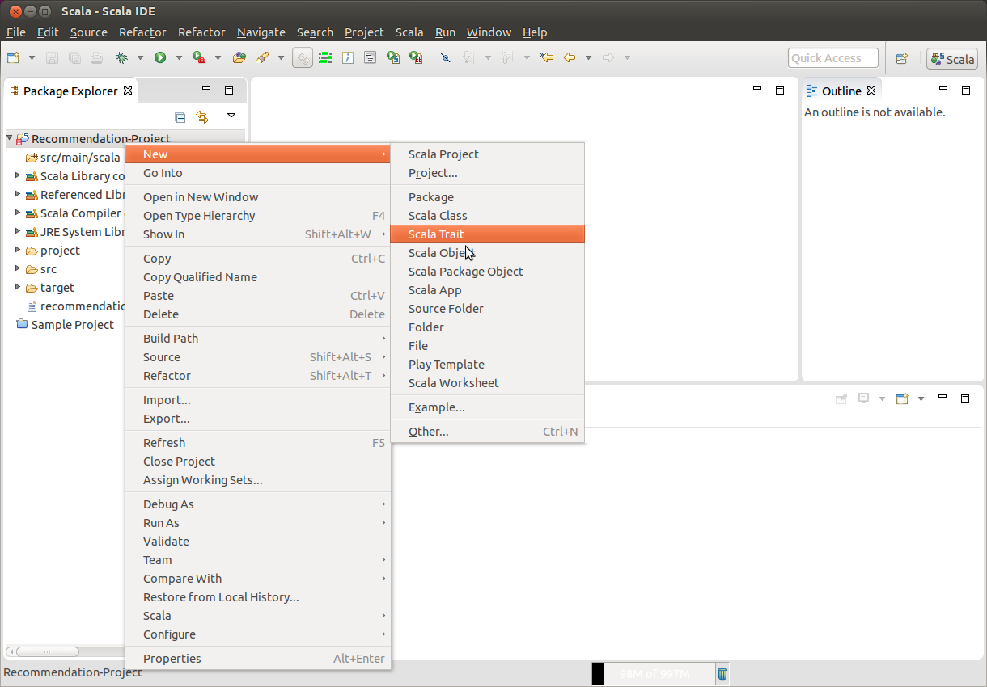Image resolution: width=987 pixels, height=687 pixels.
Task: Open the New wizard dropdown arrow
Action: [32, 57]
